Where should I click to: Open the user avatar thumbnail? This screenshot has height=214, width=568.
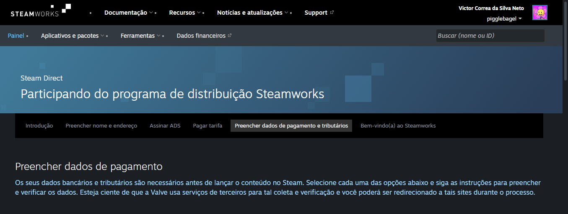pos(540,13)
